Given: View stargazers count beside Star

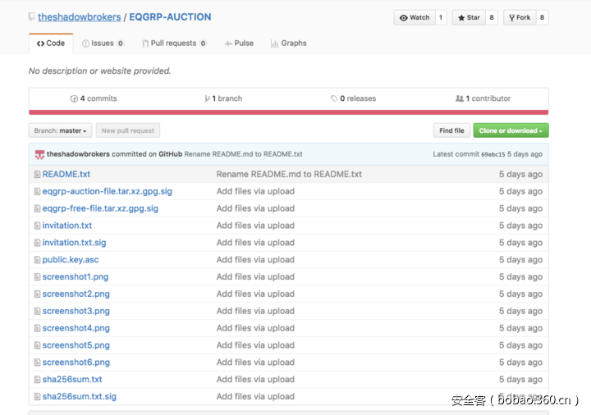Looking at the screenshot, I should pos(492,18).
